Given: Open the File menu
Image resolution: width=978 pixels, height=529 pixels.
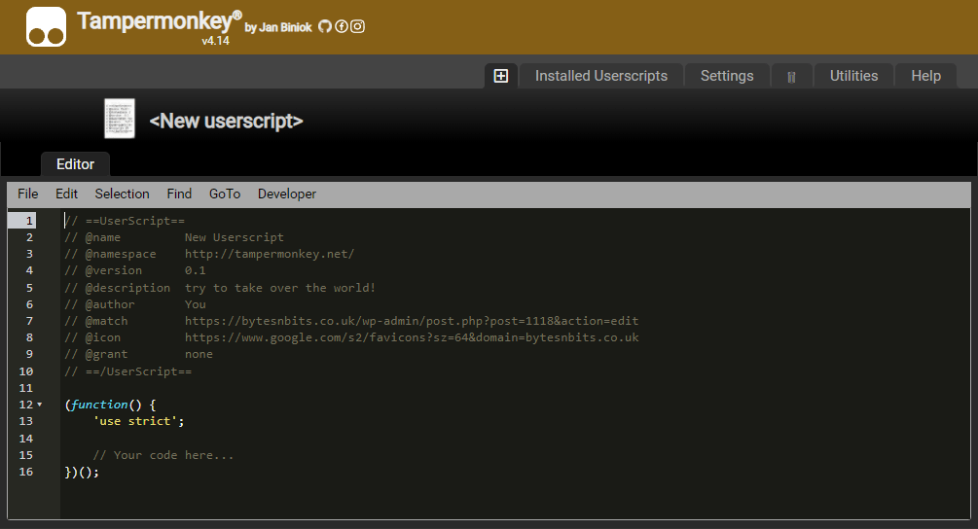Looking at the screenshot, I should click(x=28, y=194).
